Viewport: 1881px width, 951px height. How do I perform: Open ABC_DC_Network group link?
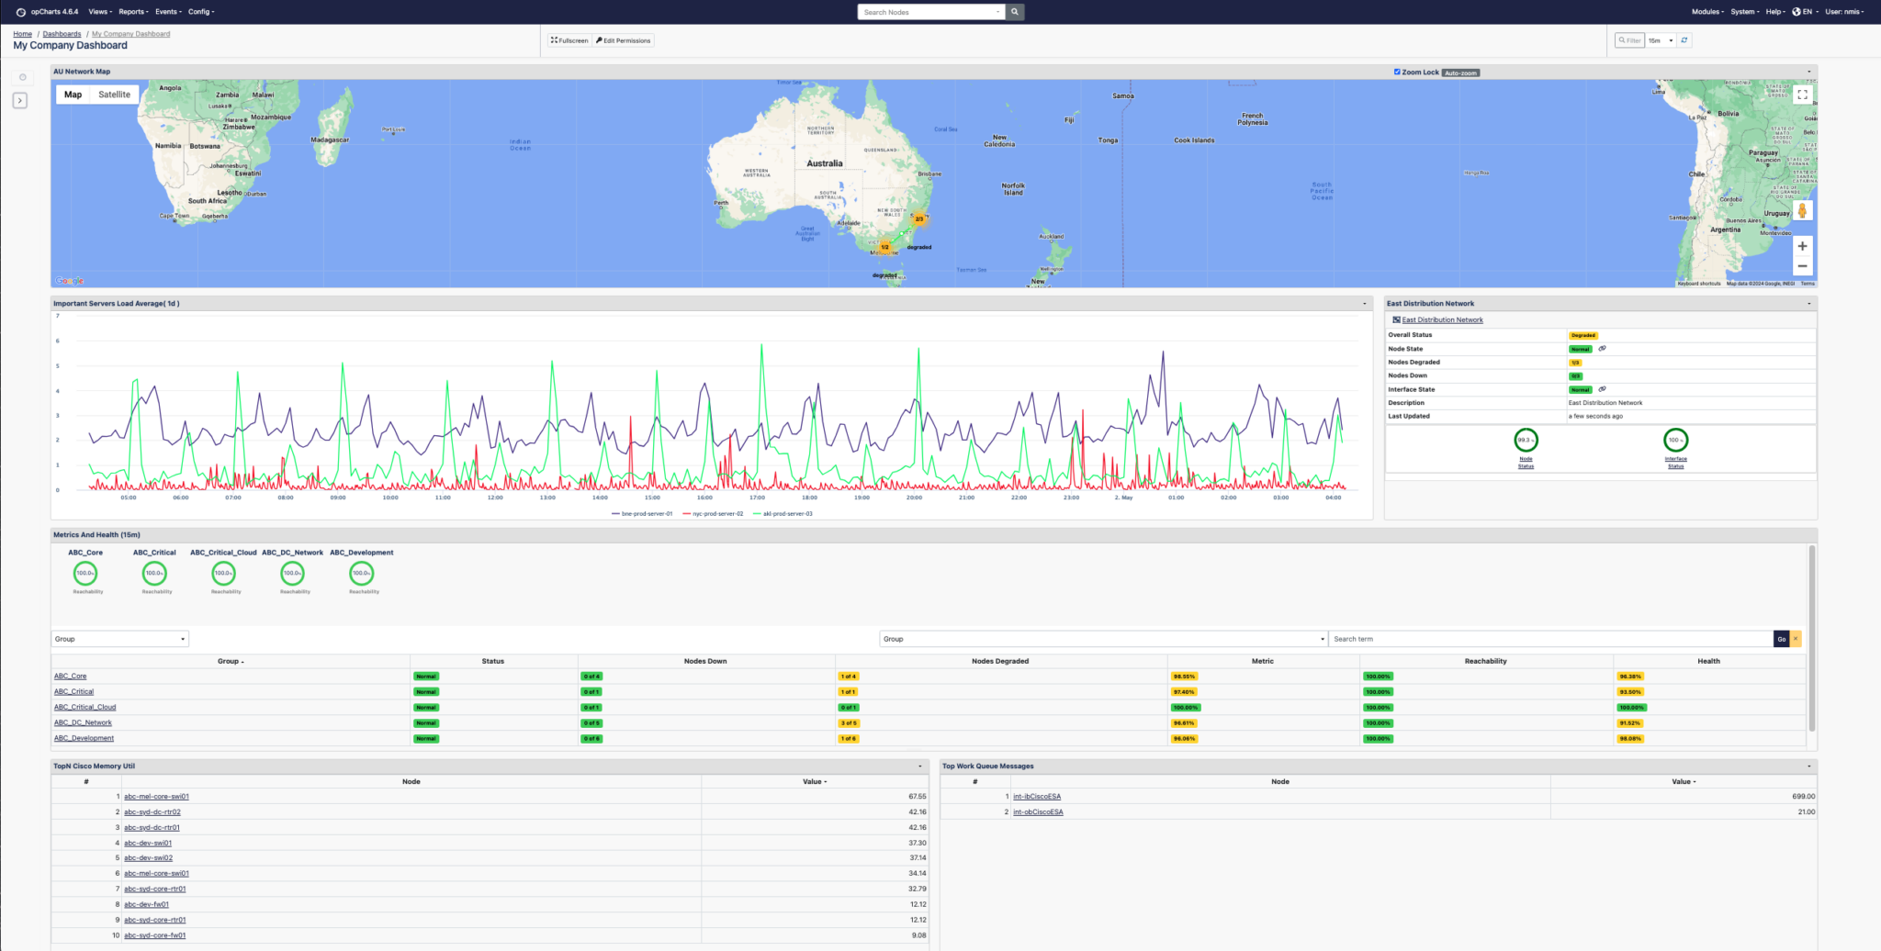click(x=83, y=722)
